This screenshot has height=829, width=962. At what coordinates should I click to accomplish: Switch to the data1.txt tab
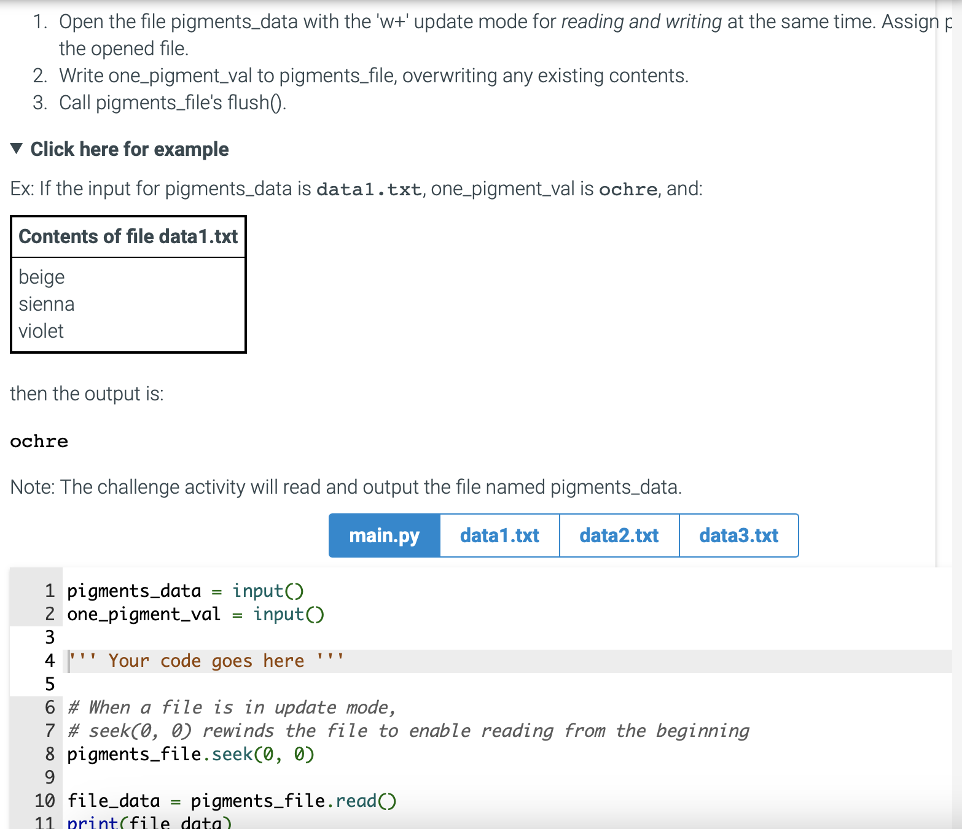tap(499, 535)
